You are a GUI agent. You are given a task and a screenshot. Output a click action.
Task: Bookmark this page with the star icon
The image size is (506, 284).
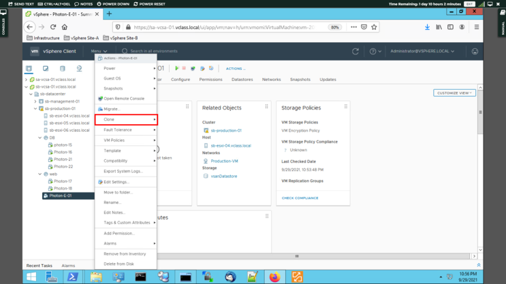(x=374, y=27)
